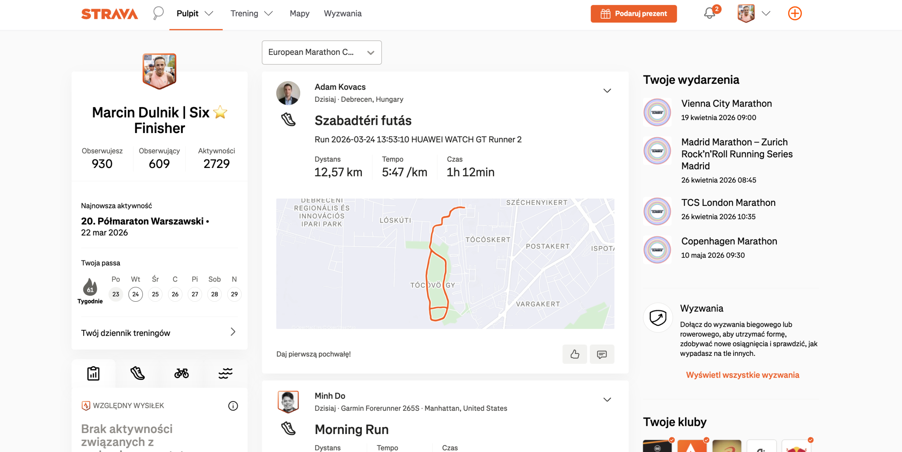Select the running shoe stats tab

click(137, 373)
